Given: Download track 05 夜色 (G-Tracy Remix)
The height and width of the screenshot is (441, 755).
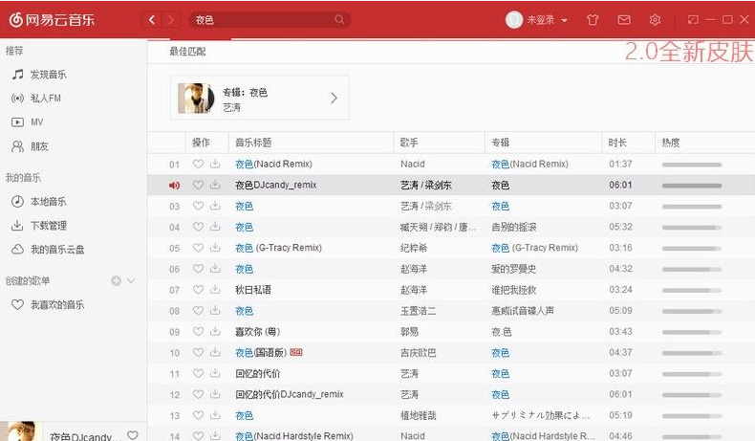Looking at the screenshot, I should pos(215,248).
